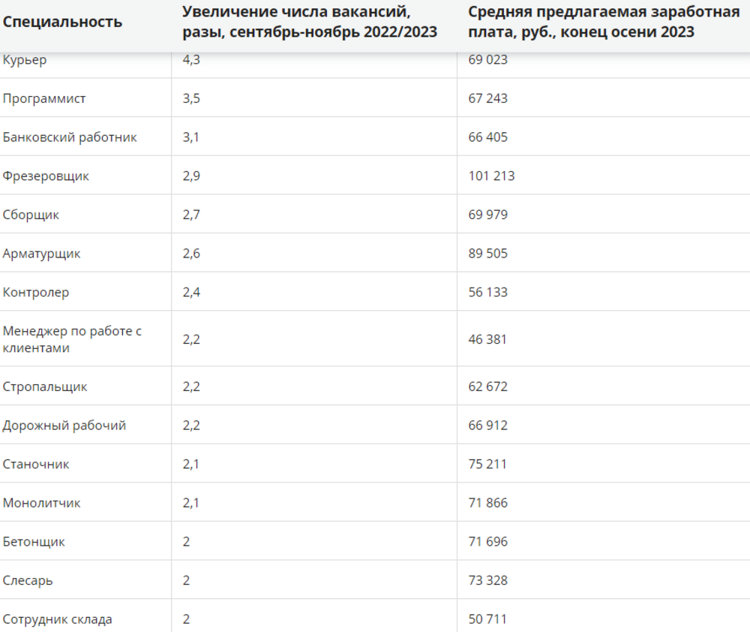
Task: Click the Средняя предлагаемая заработная плата header
Action: (604, 22)
